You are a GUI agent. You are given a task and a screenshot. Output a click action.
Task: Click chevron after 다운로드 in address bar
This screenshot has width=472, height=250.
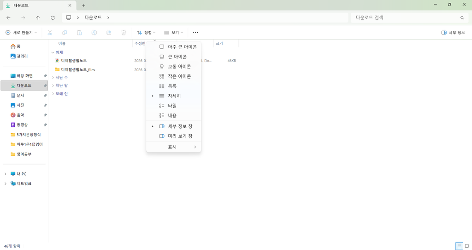(108, 18)
